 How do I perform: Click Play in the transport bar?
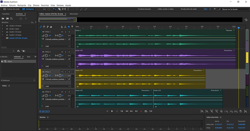click(x=112, y=111)
